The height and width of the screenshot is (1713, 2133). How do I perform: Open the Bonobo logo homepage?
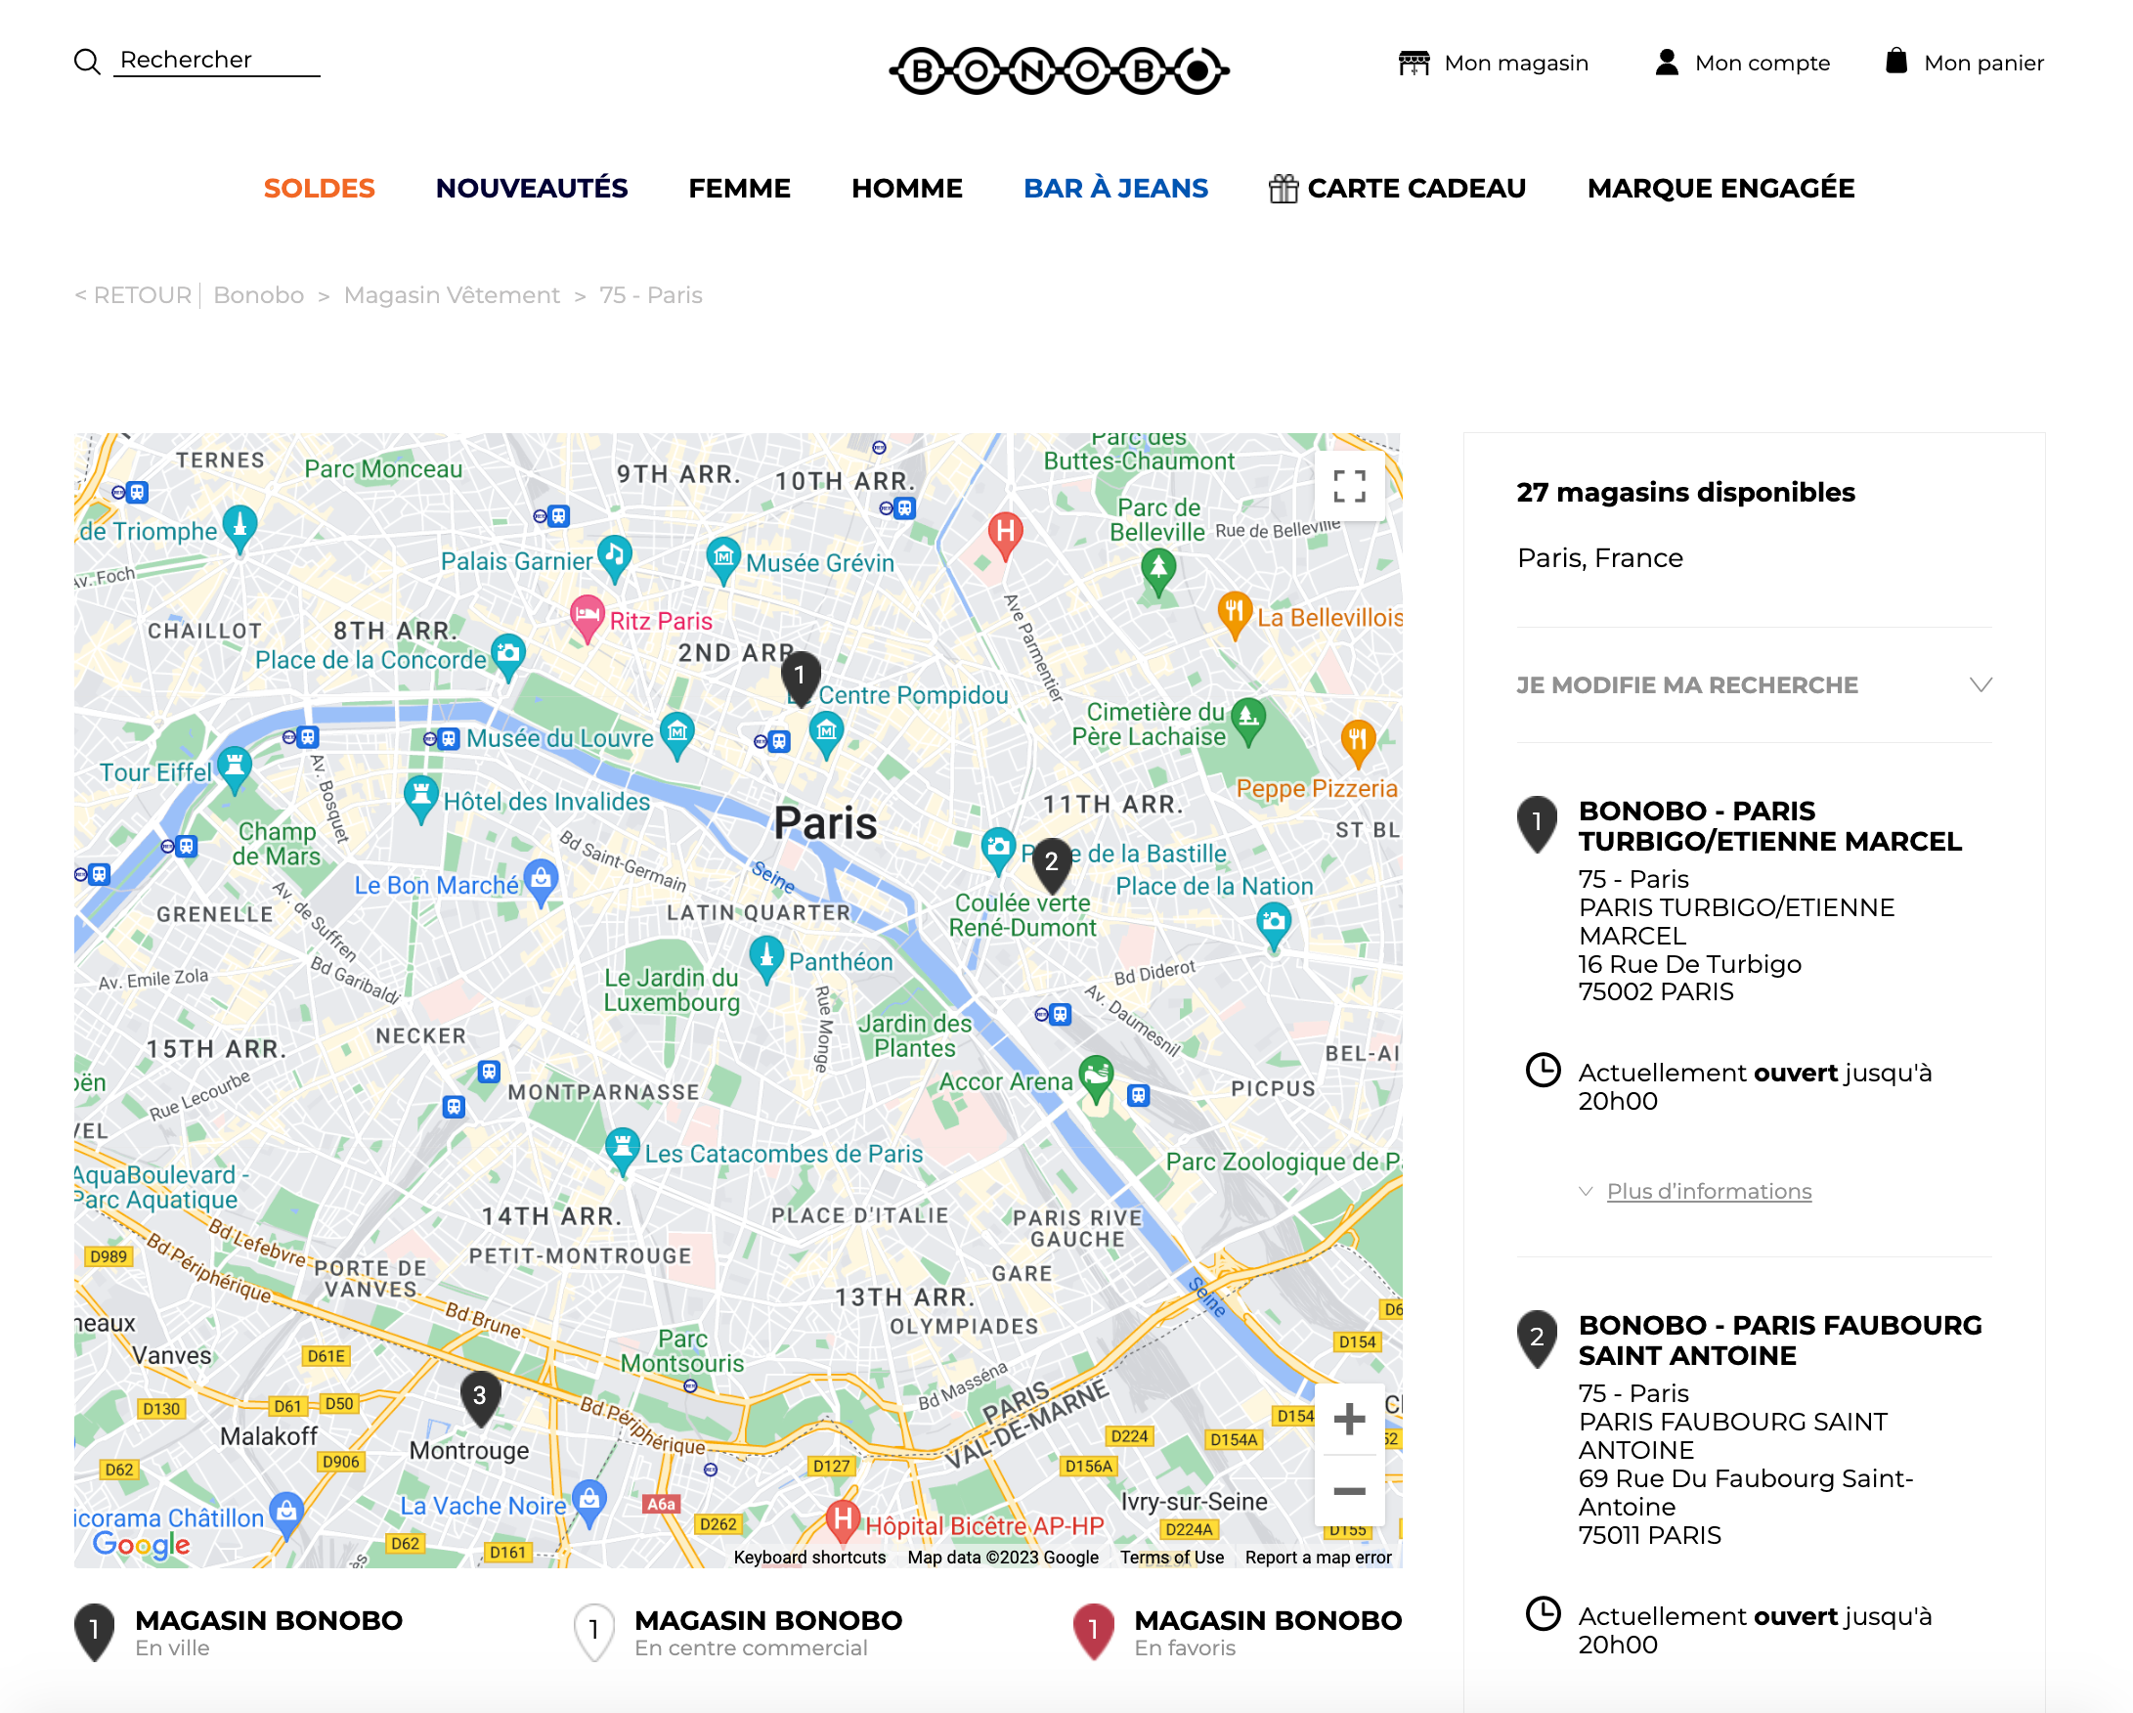pyautogui.click(x=1059, y=70)
